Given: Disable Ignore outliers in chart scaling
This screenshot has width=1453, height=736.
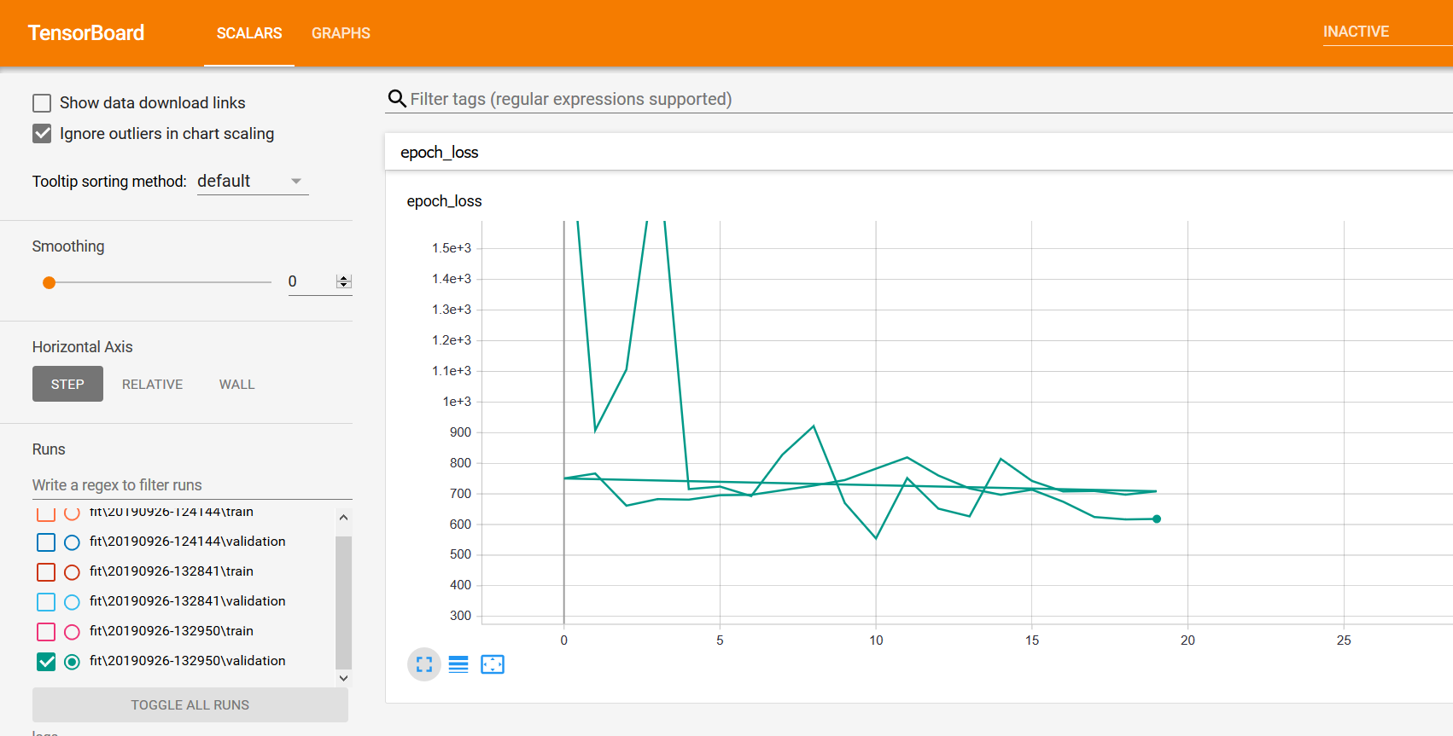Looking at the screenshot, I should point(42,134).
